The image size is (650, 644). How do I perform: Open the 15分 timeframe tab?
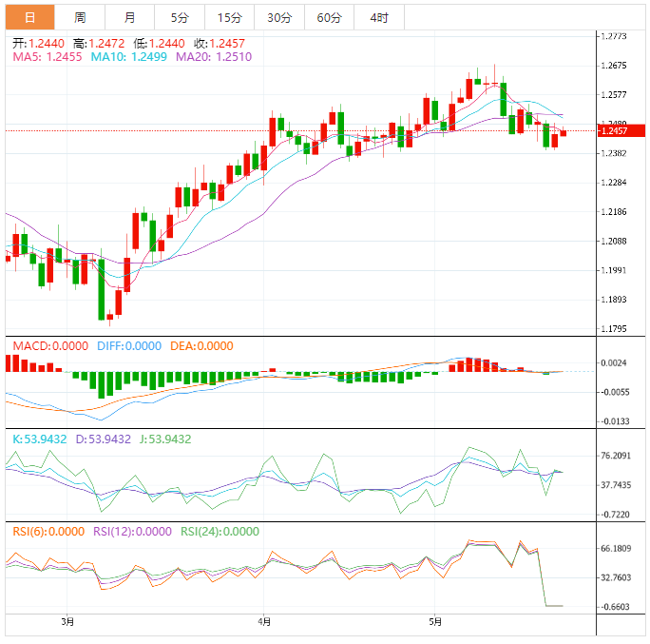coord(229,17)
